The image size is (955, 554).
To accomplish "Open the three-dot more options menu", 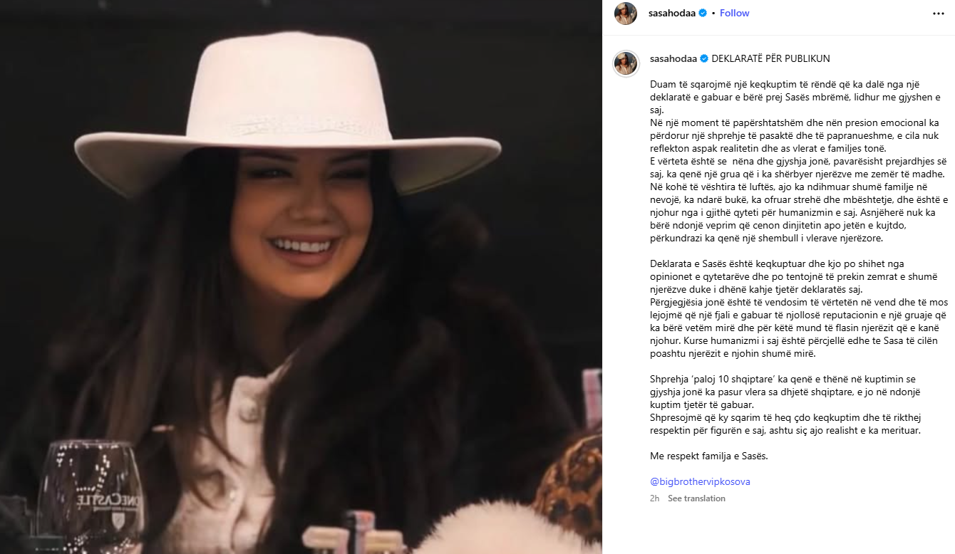I will point(938,14).
